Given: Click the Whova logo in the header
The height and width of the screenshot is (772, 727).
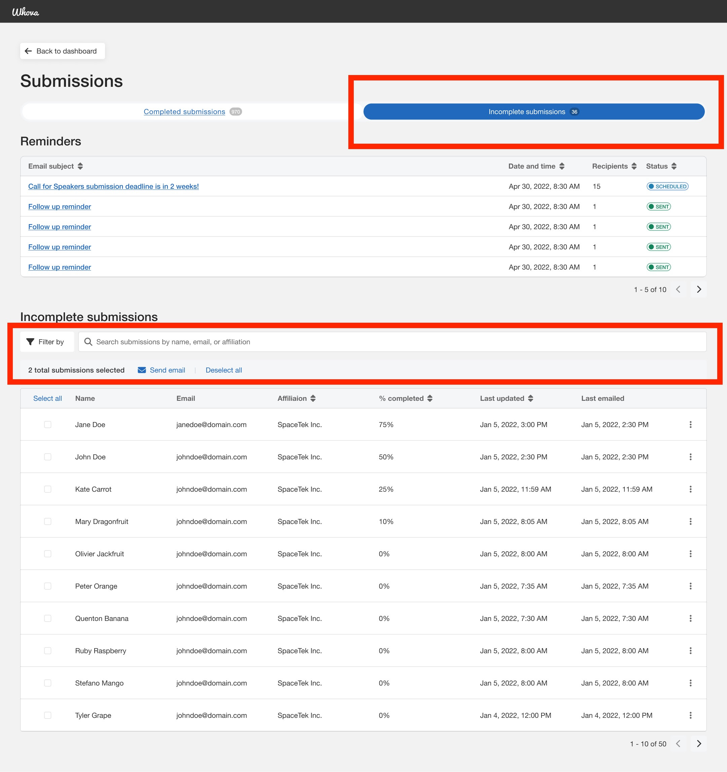Looking at the screenshot, I should click(25, 11).
